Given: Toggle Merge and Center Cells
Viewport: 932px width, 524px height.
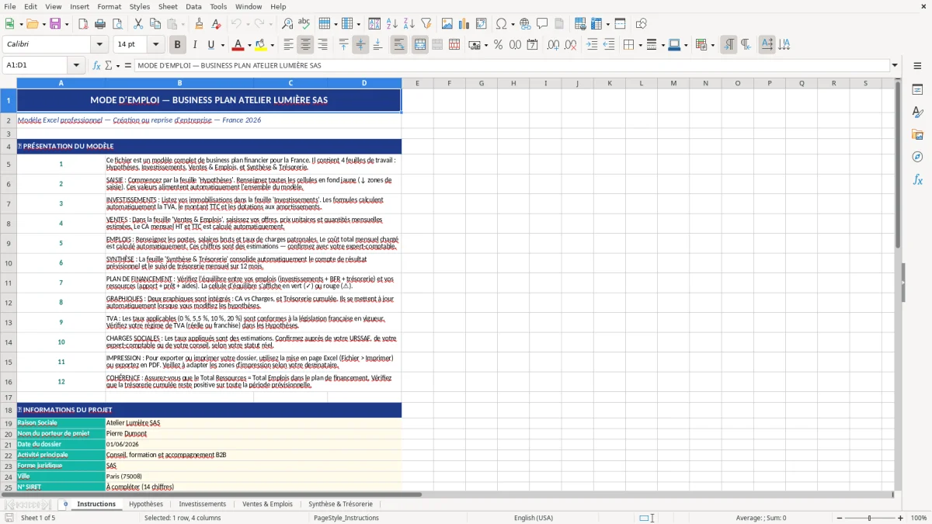Looking at the screenshot, I should click(420, 45).
